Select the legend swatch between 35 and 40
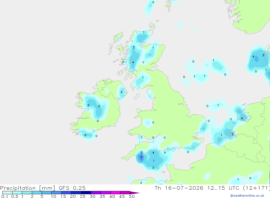 (106, 193)
